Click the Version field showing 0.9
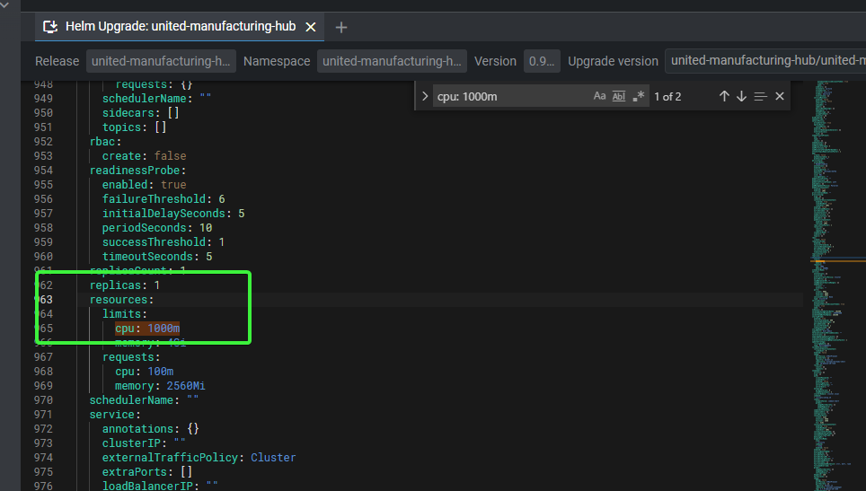Image resolution: width=866 pixels, height=491 pixels. point(542,61)
